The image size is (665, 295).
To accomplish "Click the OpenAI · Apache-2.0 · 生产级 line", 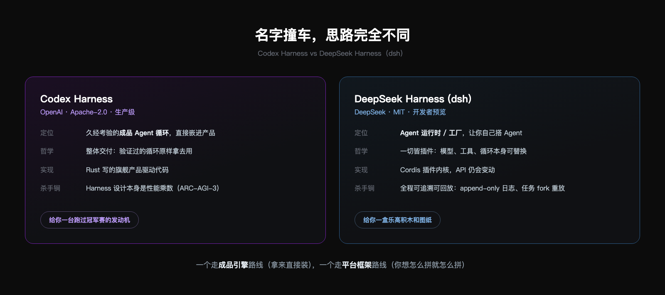I will click(88, 112).
